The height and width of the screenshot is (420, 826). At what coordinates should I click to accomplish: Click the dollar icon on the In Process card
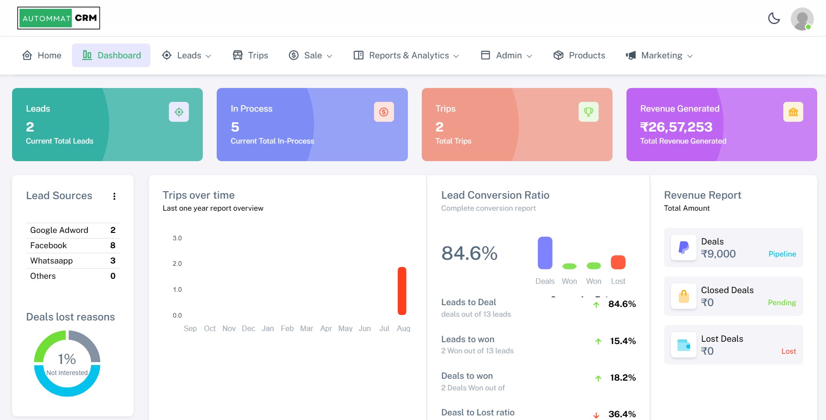point(383,112)
